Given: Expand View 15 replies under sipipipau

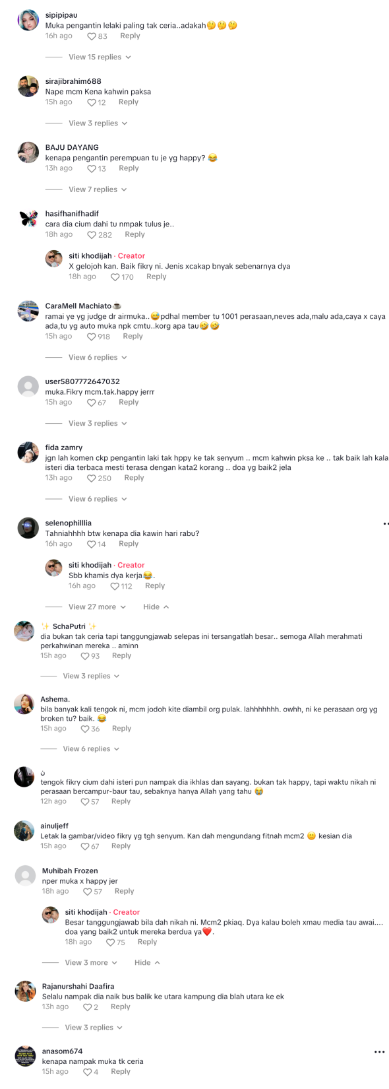Looking at the screenshot, I should click(100, 57).
